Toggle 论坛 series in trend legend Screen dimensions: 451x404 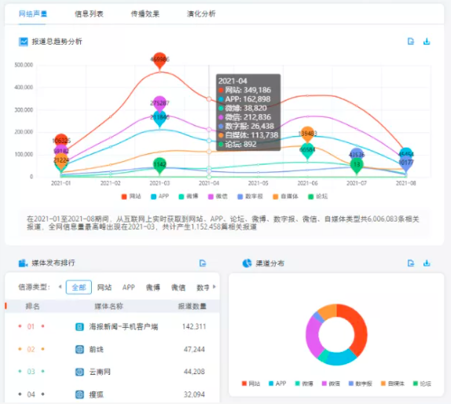click(317, 196)
